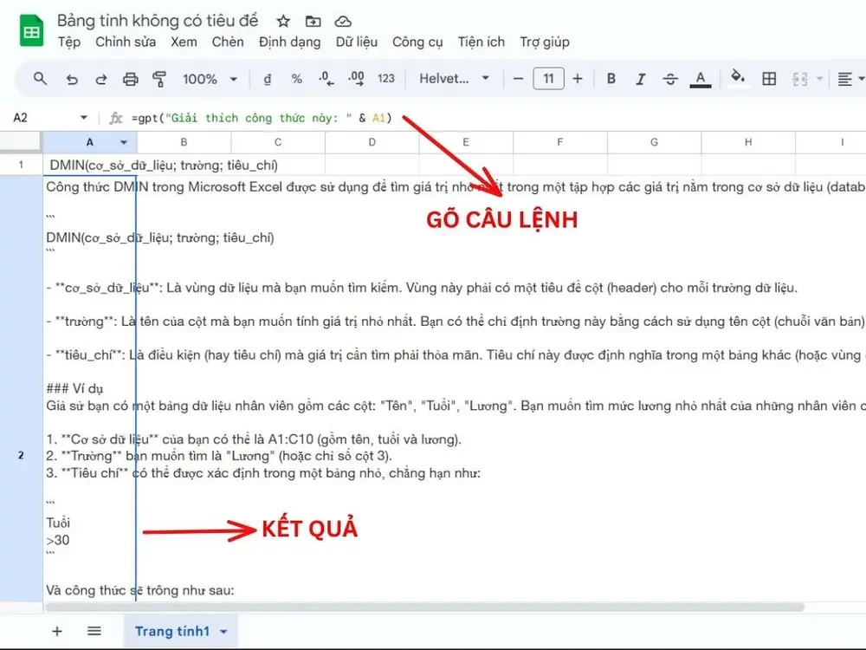Open the Tệp menu
The width and height of the screenshot is (866, 650).
tap(69, 42)
